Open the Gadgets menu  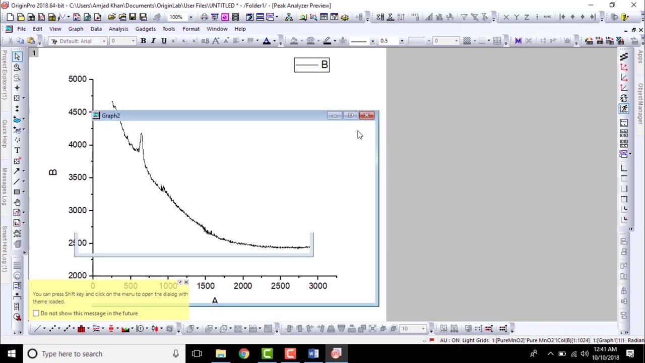(145, 29)
